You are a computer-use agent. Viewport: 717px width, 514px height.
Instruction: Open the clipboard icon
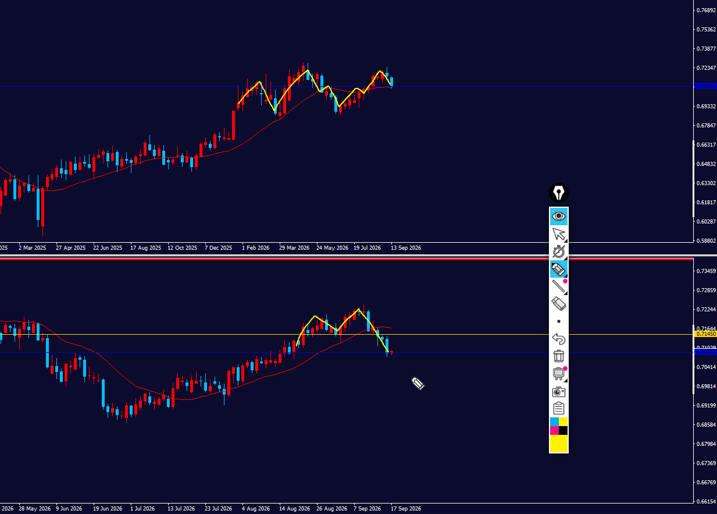(x=558, y=408)
